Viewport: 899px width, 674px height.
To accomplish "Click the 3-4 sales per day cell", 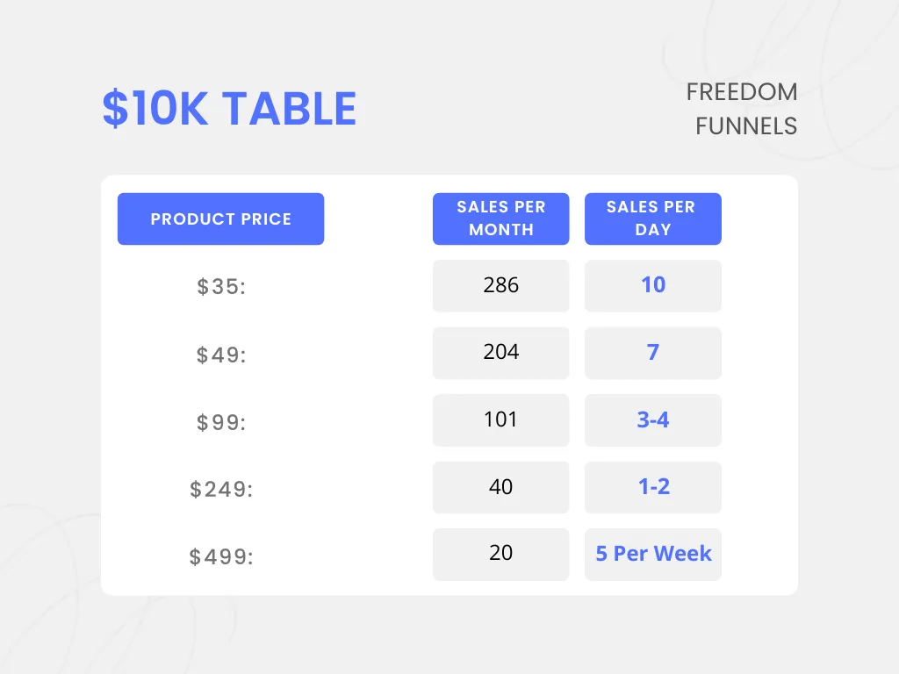I will (652, 419).
